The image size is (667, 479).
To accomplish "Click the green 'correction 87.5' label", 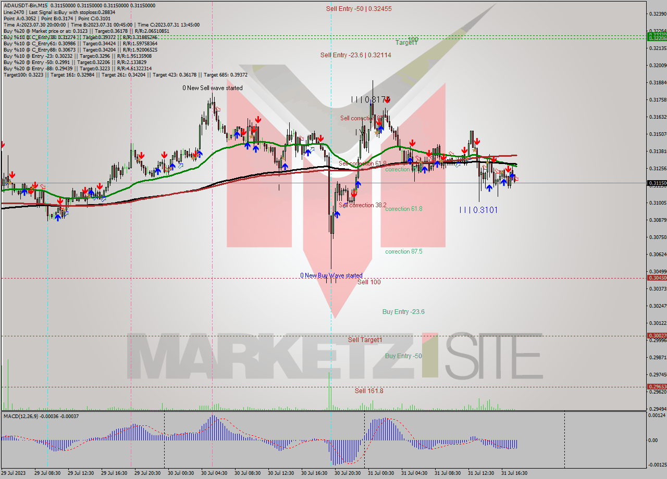I will 404,251.
